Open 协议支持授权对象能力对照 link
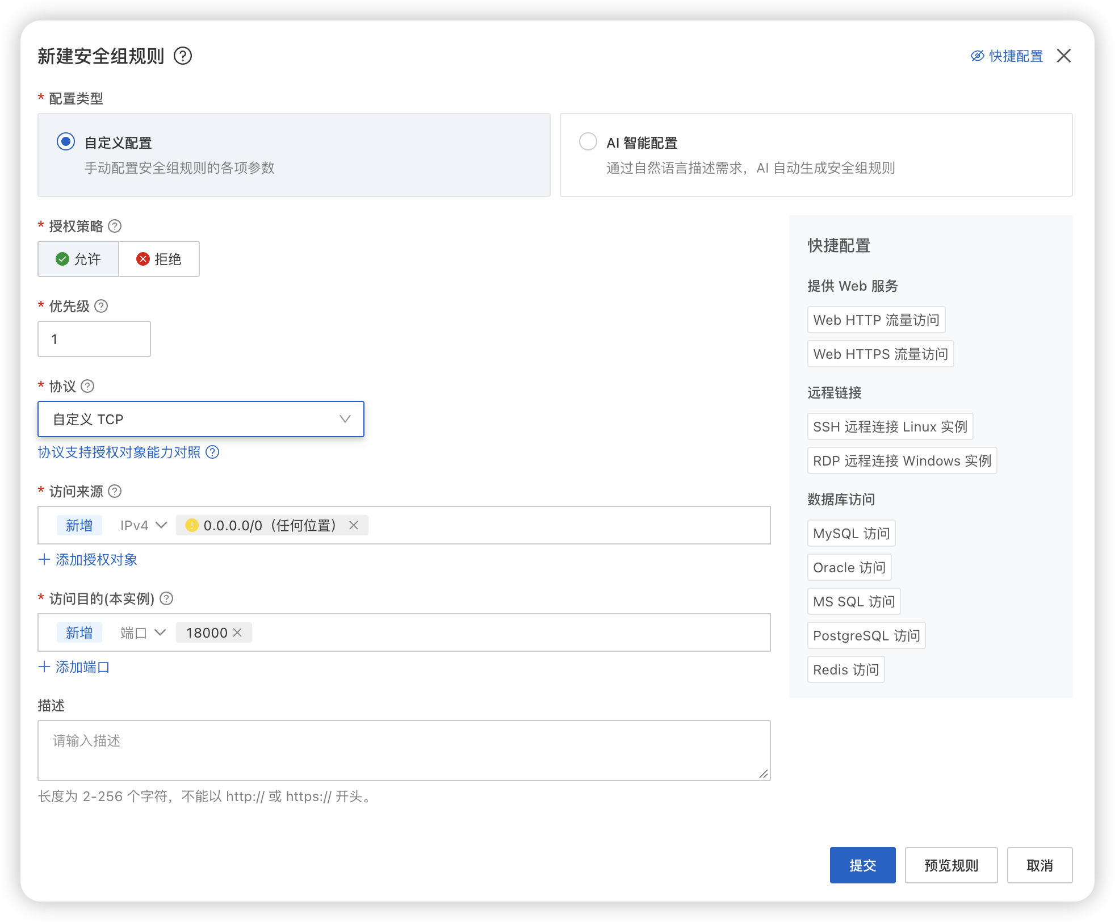The width and height of the screenshot is (1115, 922). 119,452
